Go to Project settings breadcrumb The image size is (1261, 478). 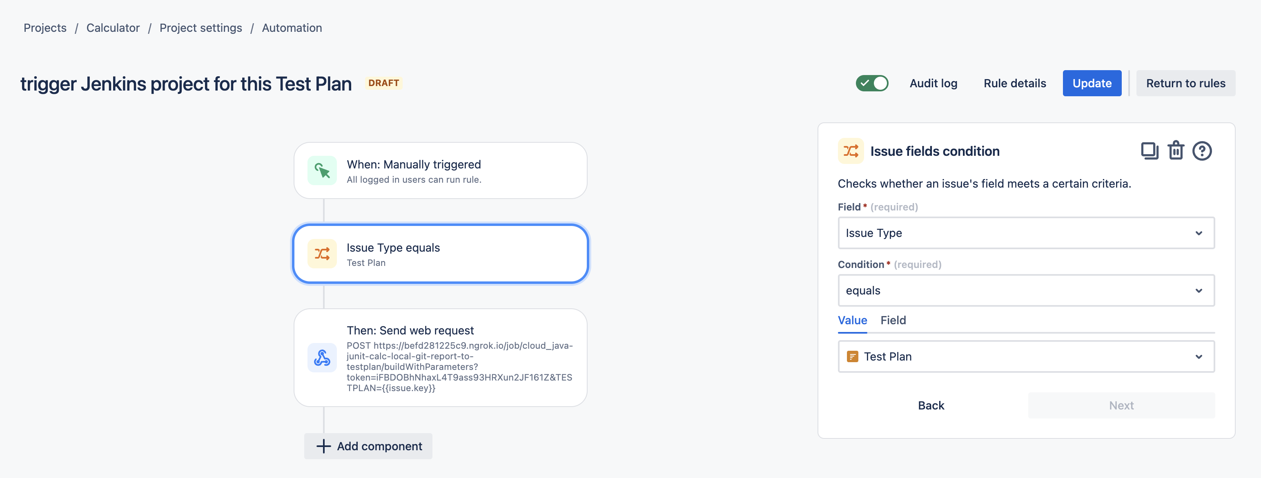[201, 28]
